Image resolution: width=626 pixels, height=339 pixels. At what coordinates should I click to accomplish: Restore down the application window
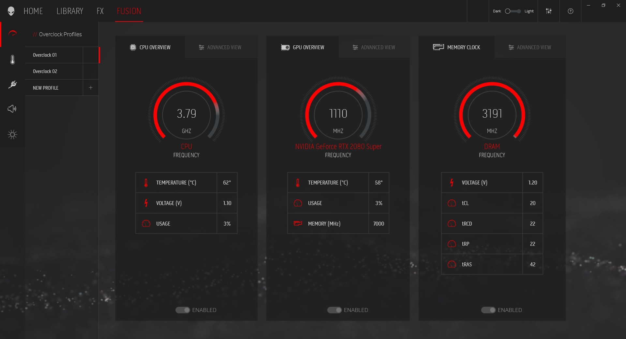604,5
